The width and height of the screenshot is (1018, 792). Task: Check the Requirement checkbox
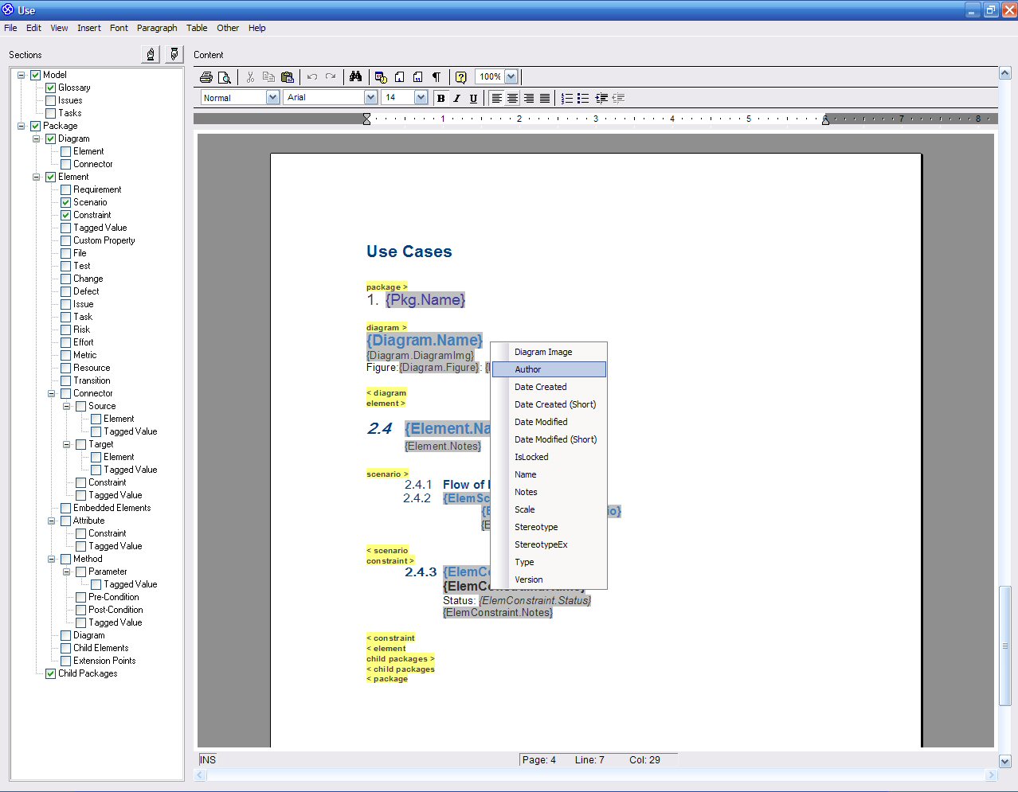[65, 189]
